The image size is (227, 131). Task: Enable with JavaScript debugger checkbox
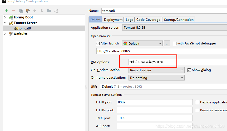(175, 43)
